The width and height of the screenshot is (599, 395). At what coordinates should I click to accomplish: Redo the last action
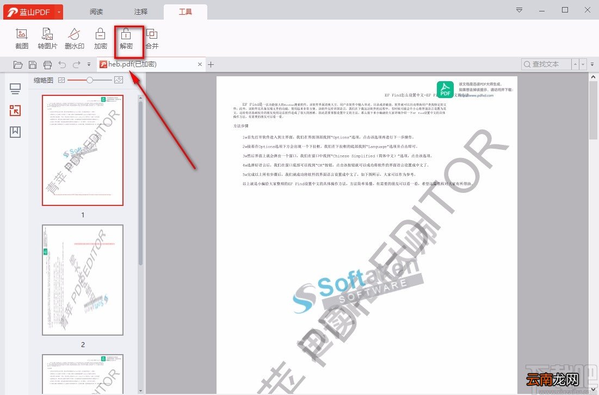pos(76,65)
